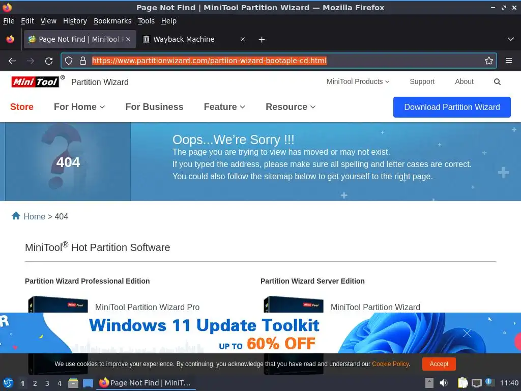Click the 404 question mark image
Screen dimensions: 521x391
click(68, 162)
